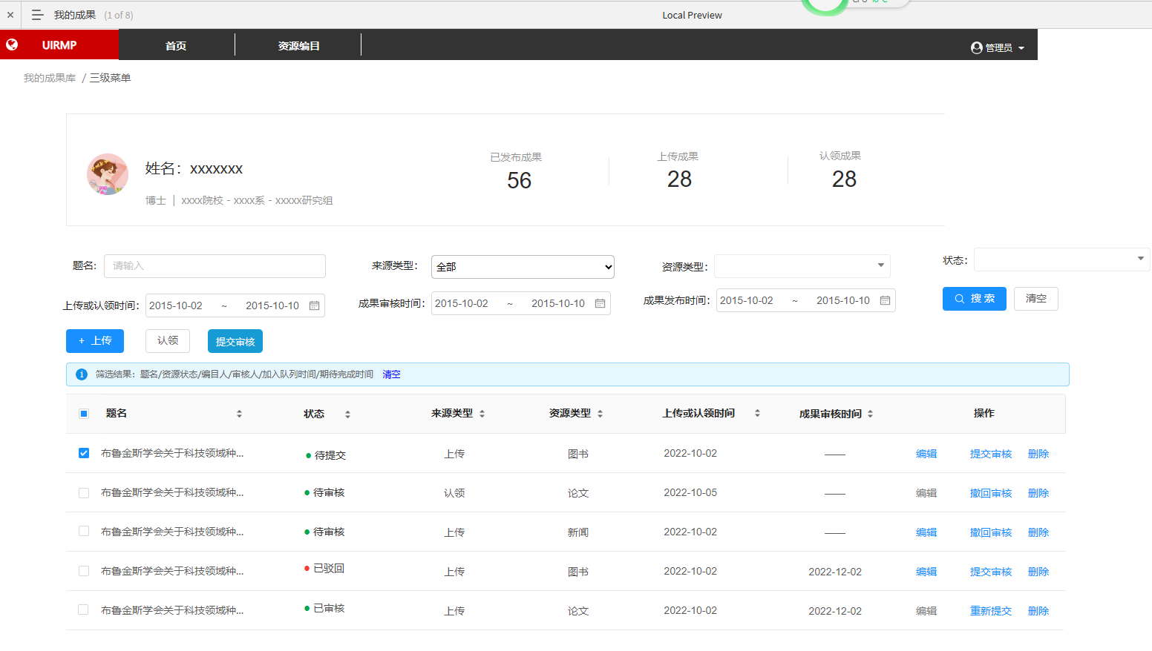Screen dimensions: 1152x651
Task: Click 删除 in the 新闻 row
Action: tap(1038, 532)
